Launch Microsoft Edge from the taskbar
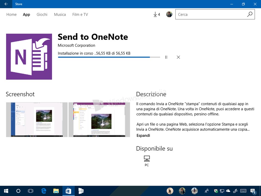Image resolution: width=261 pixels, height=196 pixels. [43, 191]
